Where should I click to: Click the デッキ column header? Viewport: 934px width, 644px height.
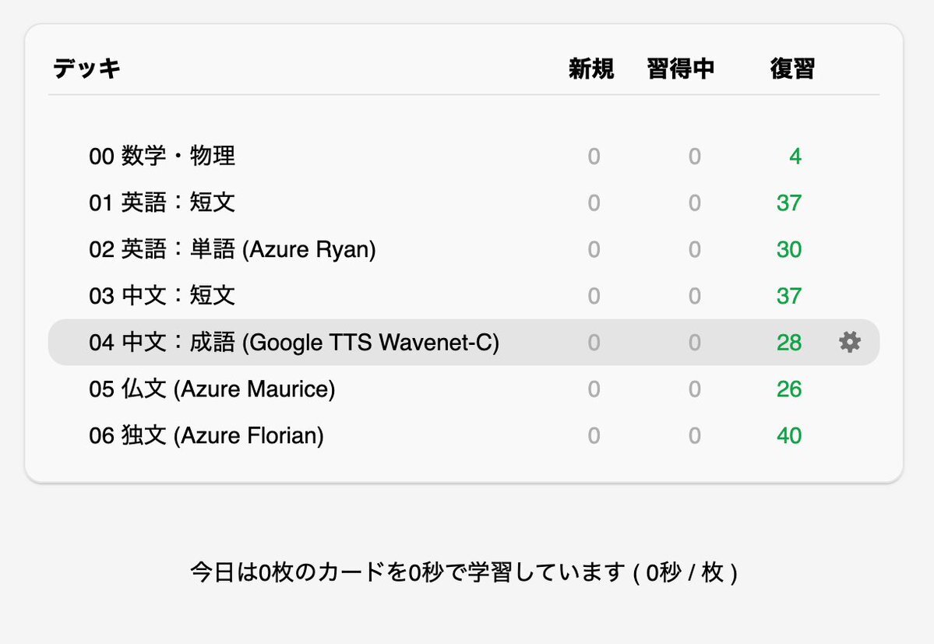pos(87,69)
